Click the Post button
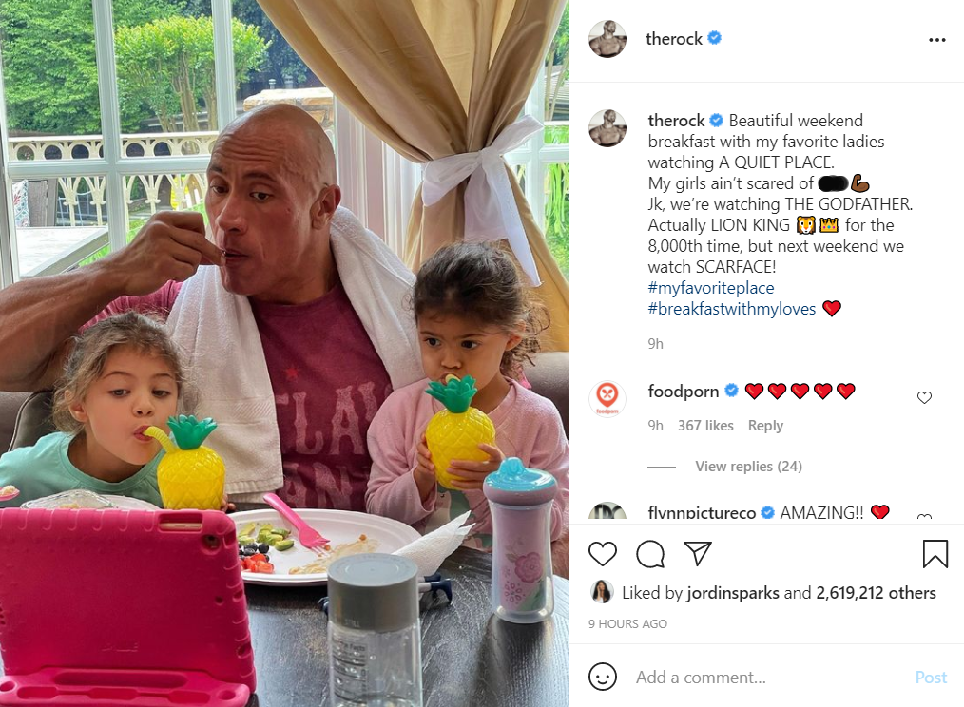 [931, 677]
